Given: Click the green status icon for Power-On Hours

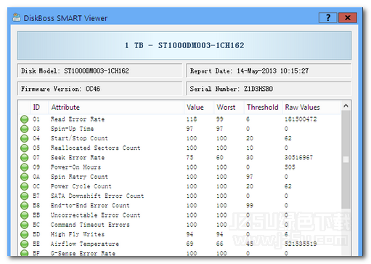Looking at the screenshot, I should point(24,167).
